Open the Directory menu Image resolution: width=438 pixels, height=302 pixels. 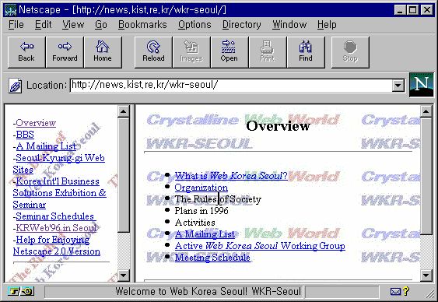coord(242,25)
